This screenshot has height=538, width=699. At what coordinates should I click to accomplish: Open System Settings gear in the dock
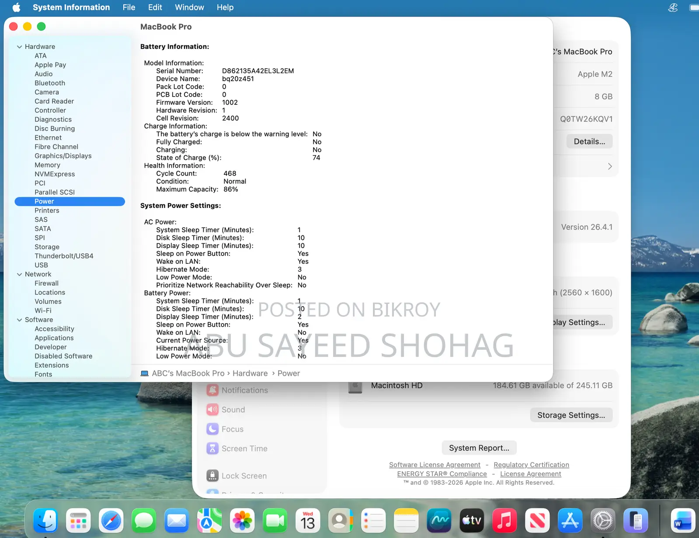[x=603, y=521]
